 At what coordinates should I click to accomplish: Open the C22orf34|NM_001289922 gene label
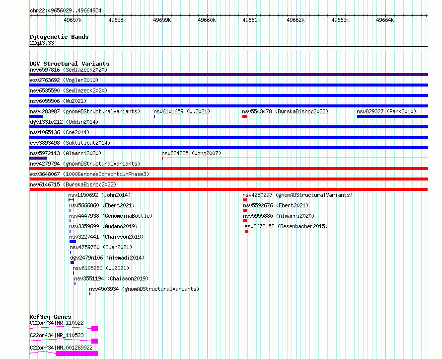coord(61,348)
